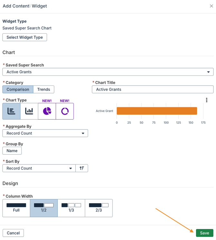Close the Add Content dialog
This screenshot has width=216, height=240.
pyautogui.click(x=211, y=6)
